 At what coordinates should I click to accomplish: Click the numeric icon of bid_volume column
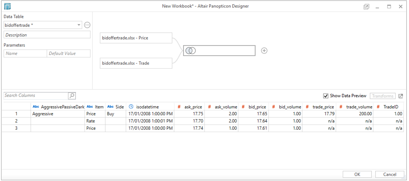274,107
